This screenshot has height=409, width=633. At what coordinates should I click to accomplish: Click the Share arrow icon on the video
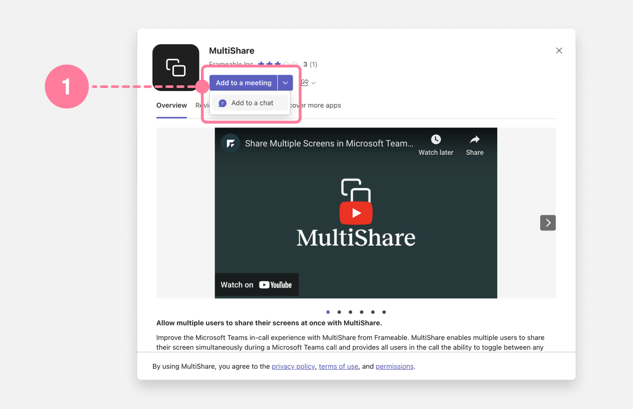pos(474,139)
